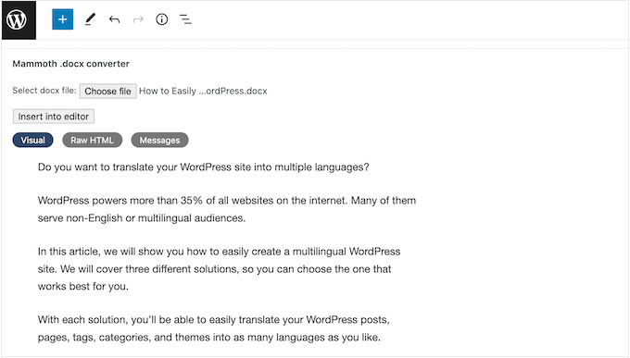630x358 pixels.
Task: Select the pencil Tools icon
Action: pos(91,19)
